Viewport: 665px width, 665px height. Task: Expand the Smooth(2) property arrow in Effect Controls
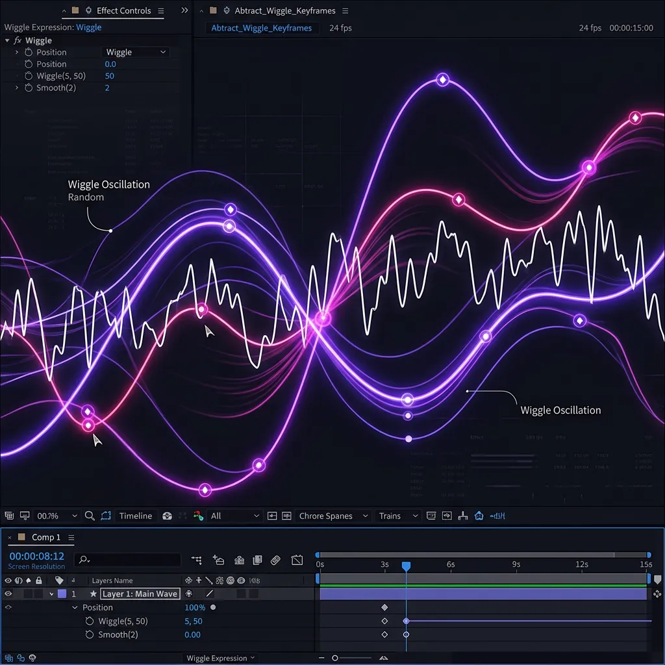coord(16,88)
